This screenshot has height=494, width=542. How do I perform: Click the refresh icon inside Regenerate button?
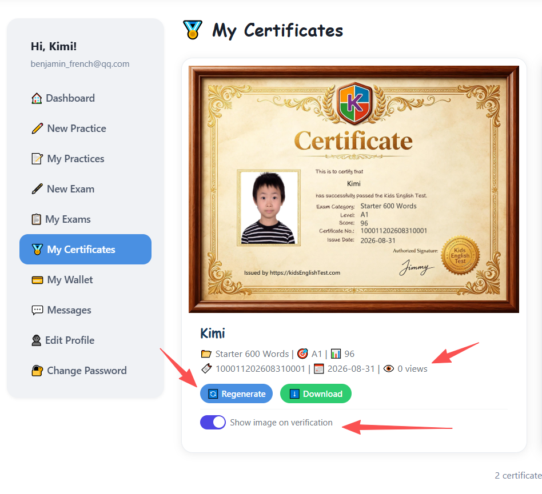point(213,394)
